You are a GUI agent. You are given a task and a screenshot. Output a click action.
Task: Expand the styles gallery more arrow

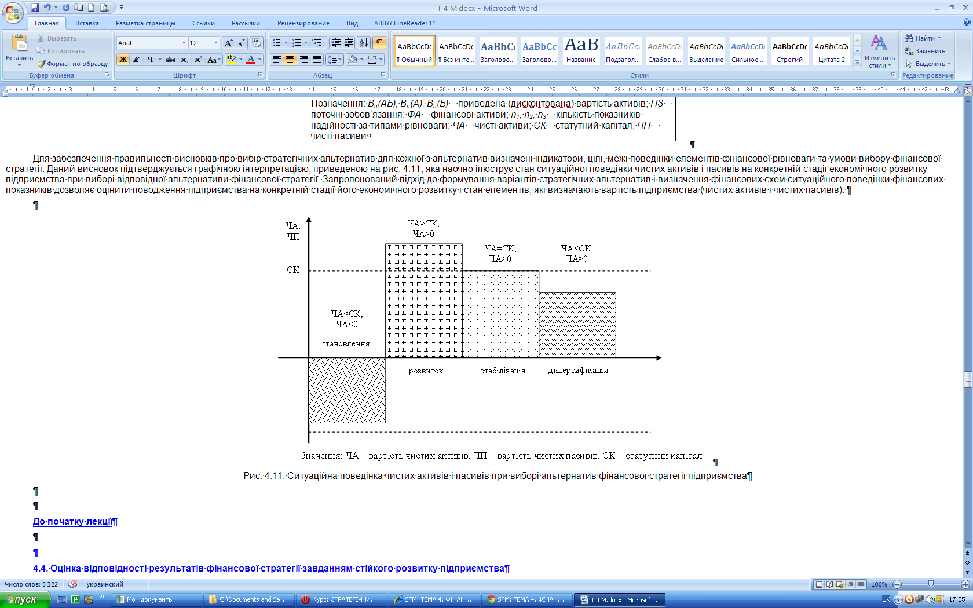point(857,61)
